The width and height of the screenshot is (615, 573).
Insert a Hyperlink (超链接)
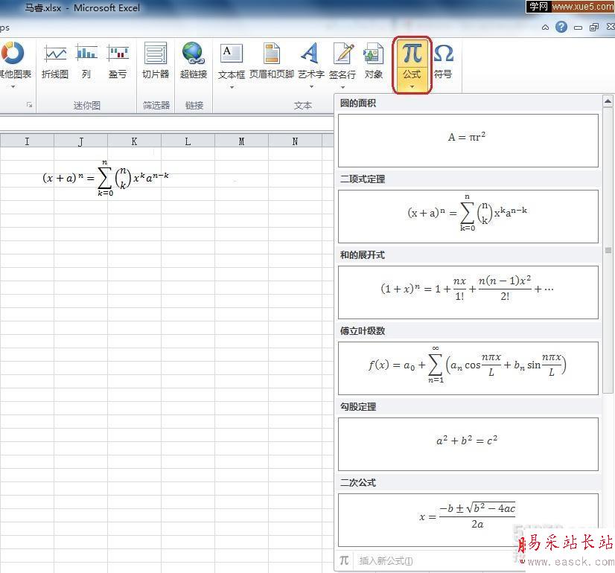tap(194, 61)
